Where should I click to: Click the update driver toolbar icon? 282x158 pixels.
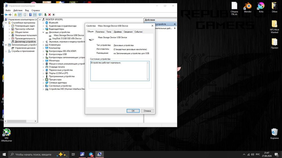pos(45,15)
